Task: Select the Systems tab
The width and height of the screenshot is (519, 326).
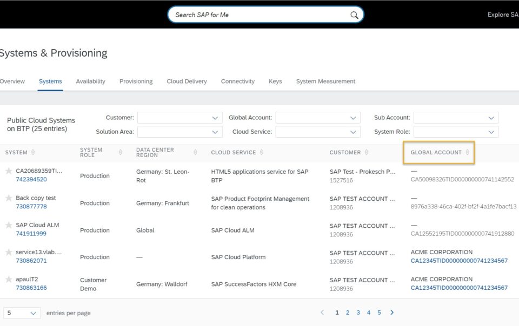Action: click(50, 81)
